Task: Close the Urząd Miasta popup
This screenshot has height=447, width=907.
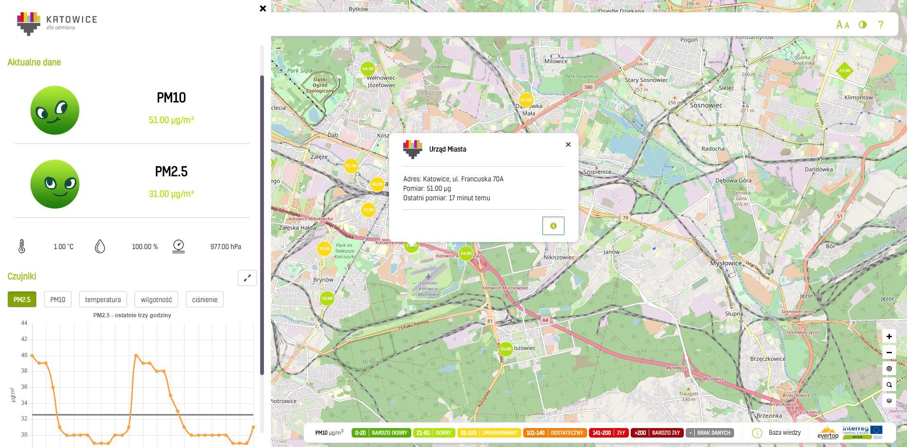Action: click(568, 144)
